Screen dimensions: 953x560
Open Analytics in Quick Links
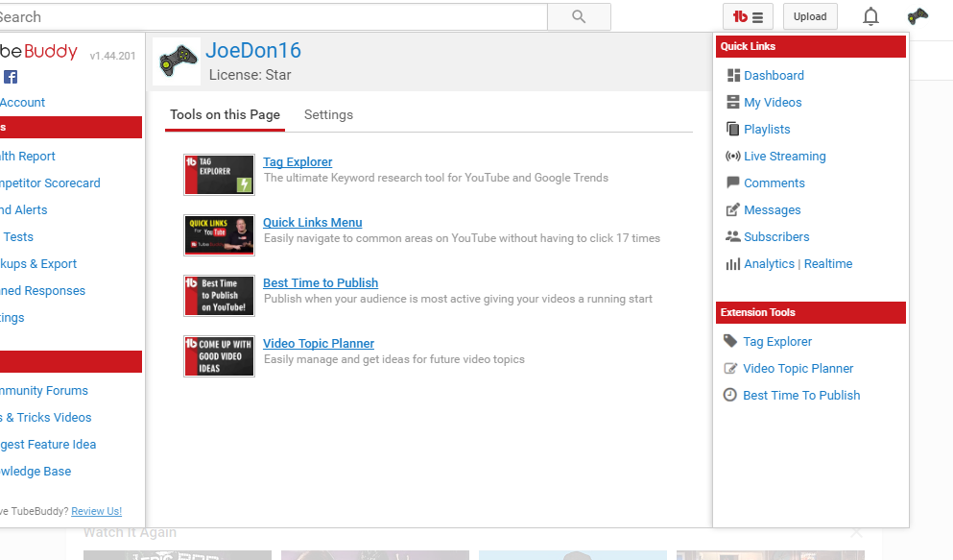(769, 264)
